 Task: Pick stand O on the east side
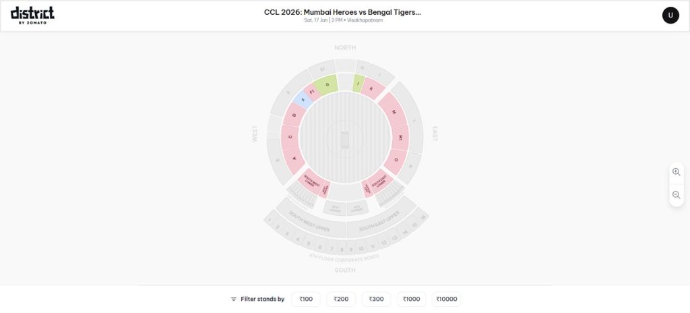396,161
